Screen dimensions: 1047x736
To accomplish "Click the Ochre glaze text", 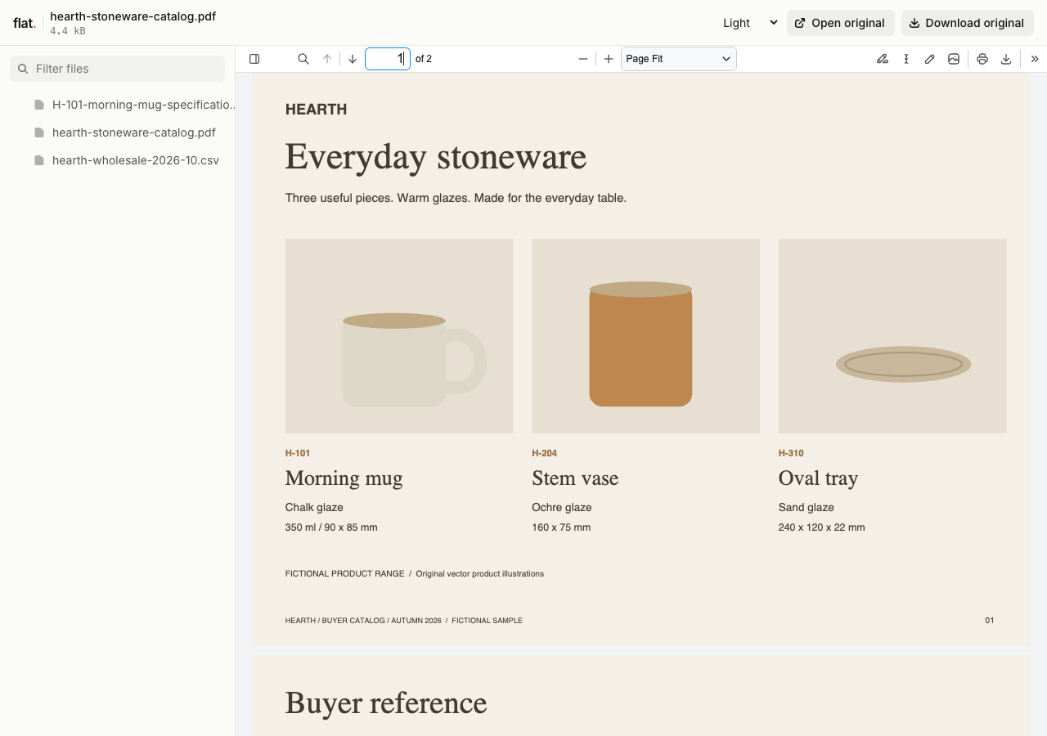I will coord(562,508).
